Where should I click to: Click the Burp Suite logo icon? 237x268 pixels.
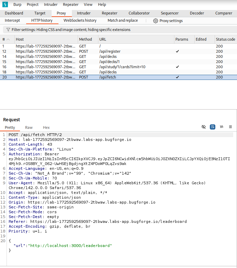tap(6, 4)
